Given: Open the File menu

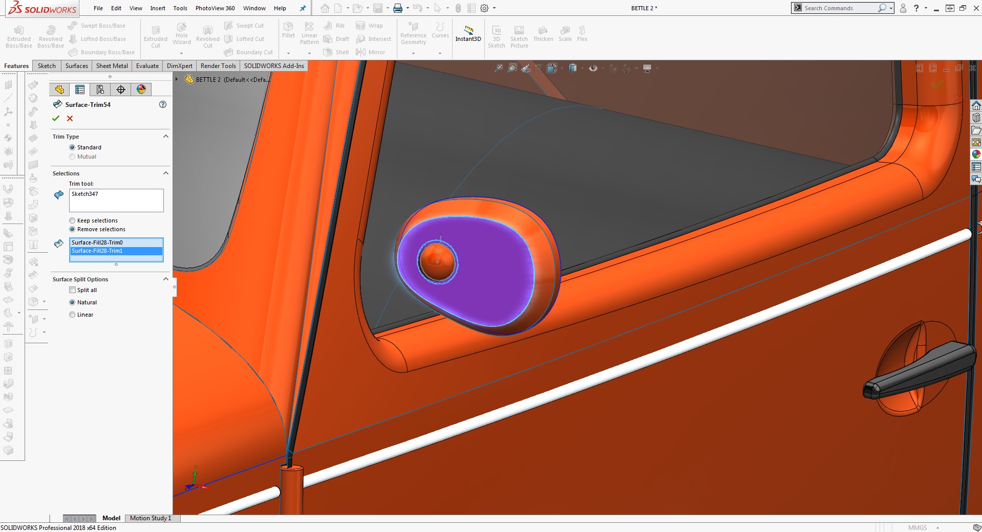Looking at the screenshot, I should coord(98,8).
